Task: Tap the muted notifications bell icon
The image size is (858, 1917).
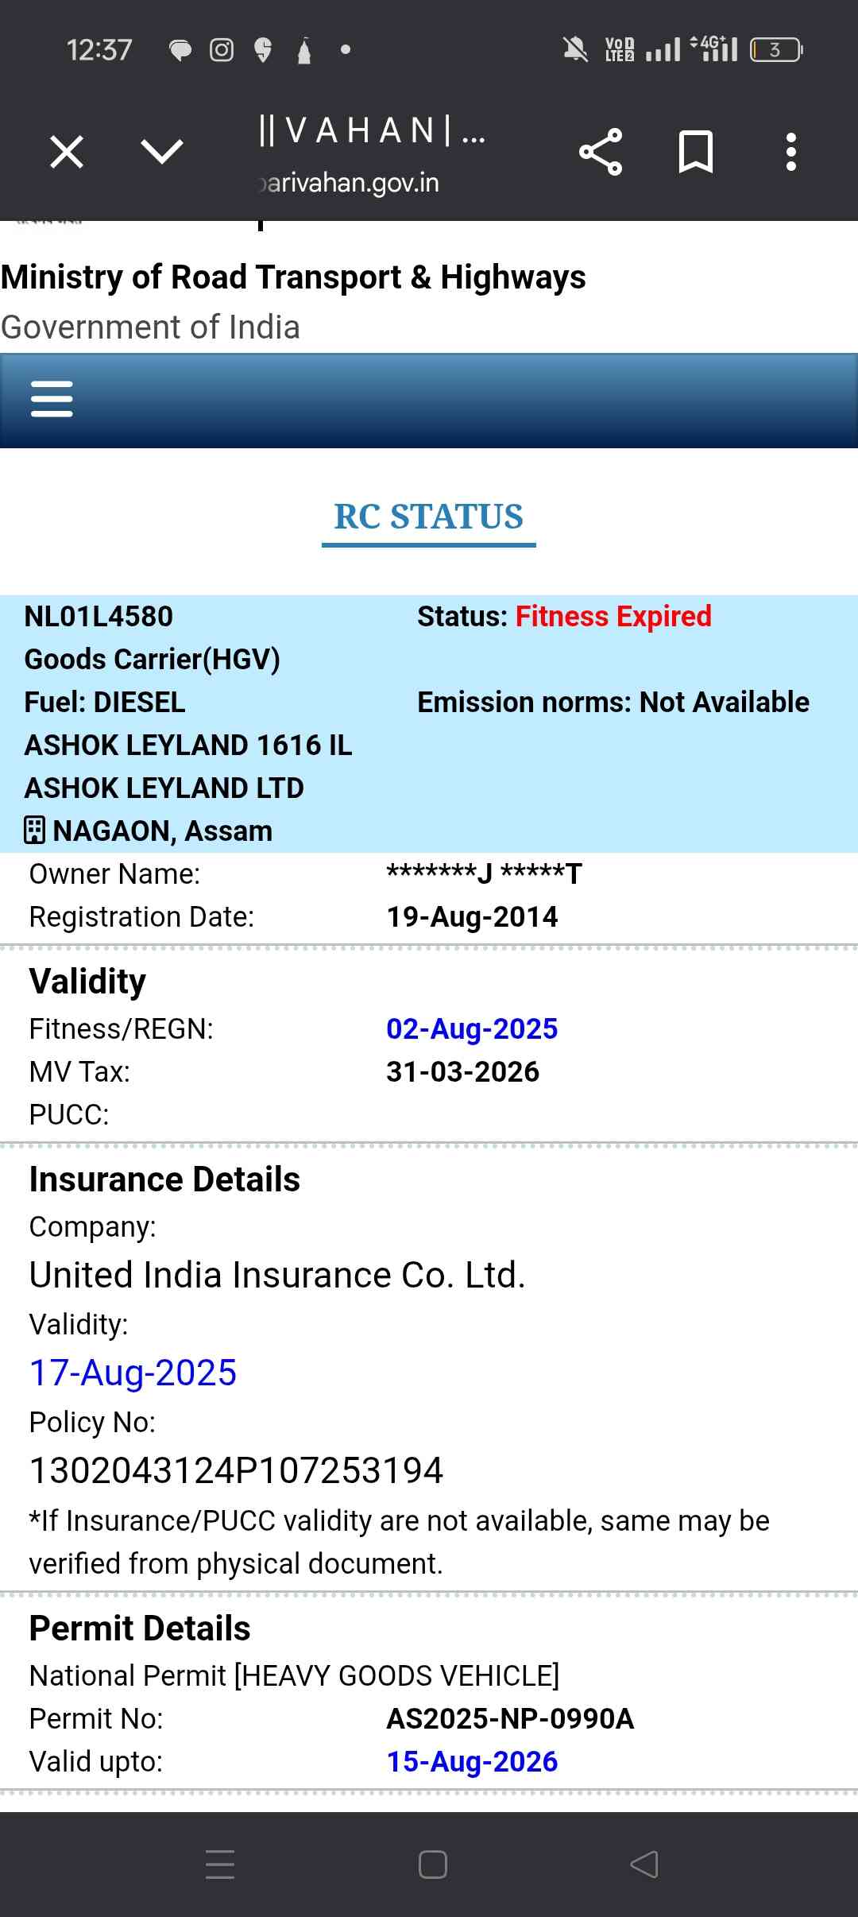Action: (575, 50)
